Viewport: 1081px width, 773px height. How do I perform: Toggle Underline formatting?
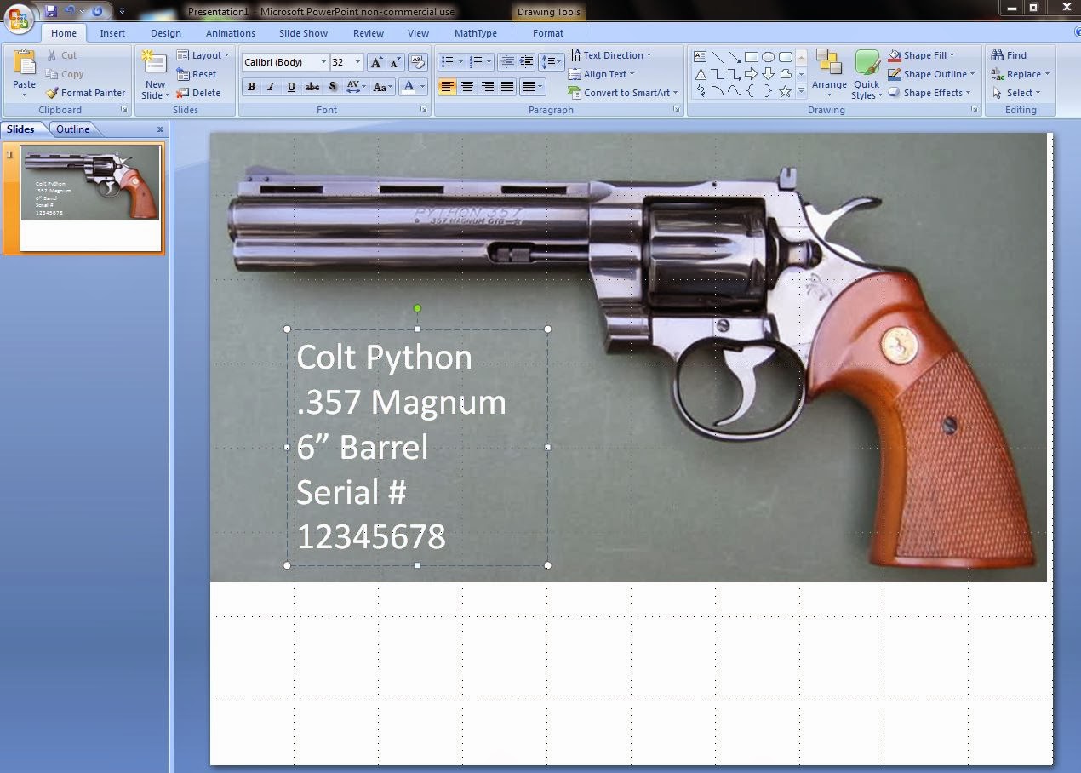coord(291,87)
